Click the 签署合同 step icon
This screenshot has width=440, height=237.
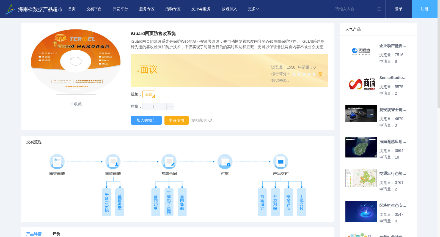tap(169, 162)
